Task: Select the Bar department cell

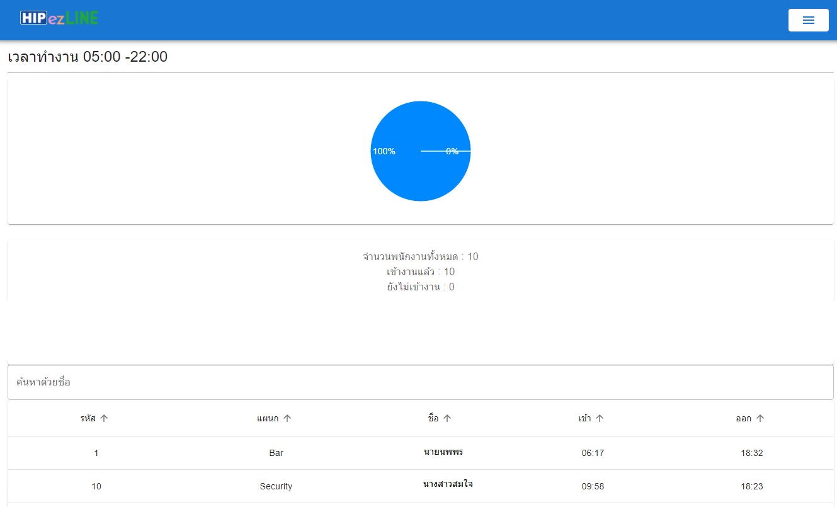Action: [276, 453]
